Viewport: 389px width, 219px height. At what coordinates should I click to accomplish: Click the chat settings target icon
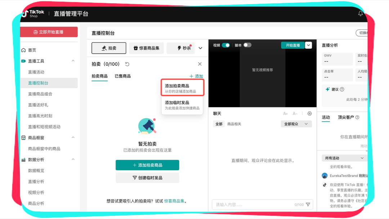click(309, 114)
